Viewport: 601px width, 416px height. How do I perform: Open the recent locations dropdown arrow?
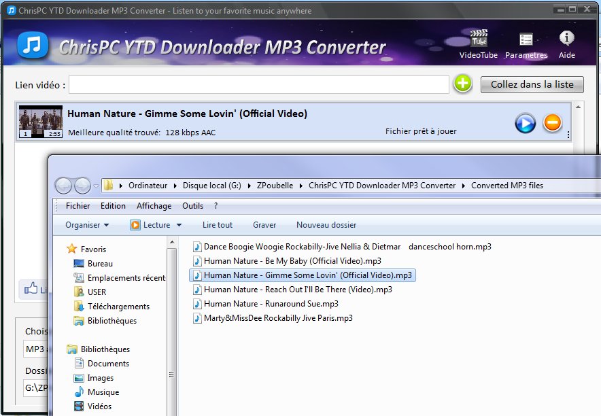pos(96,186)
